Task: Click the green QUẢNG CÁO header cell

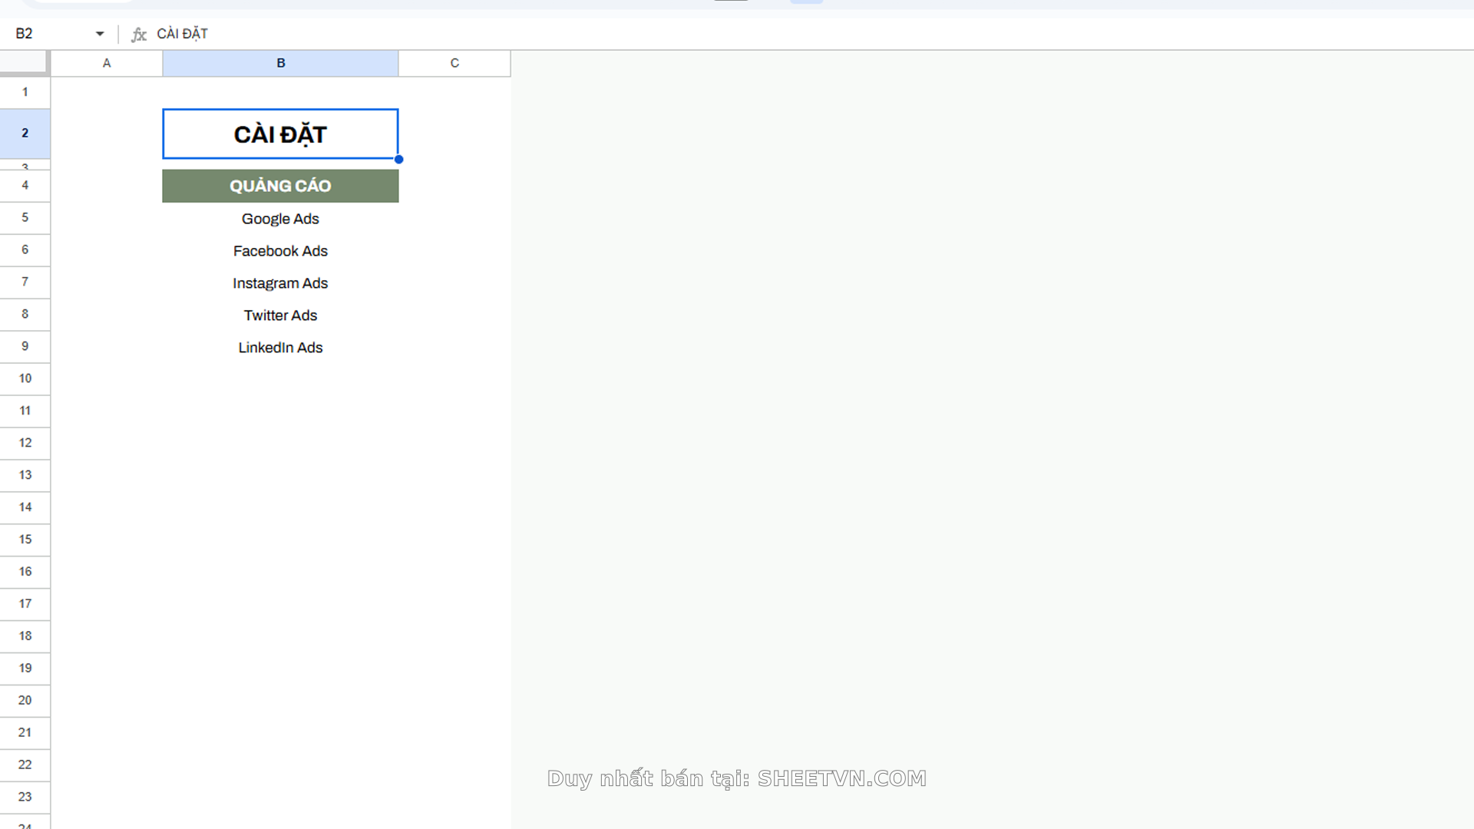Action: click(x=280, y=186)
